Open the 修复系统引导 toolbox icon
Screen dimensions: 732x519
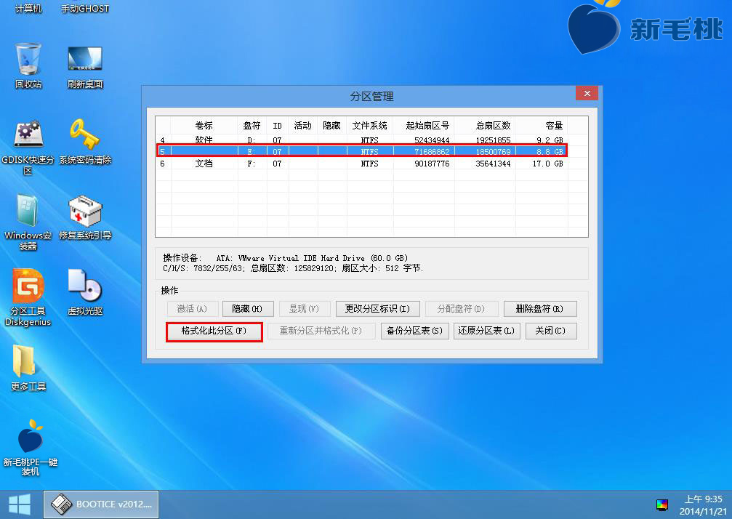point(85,217)
